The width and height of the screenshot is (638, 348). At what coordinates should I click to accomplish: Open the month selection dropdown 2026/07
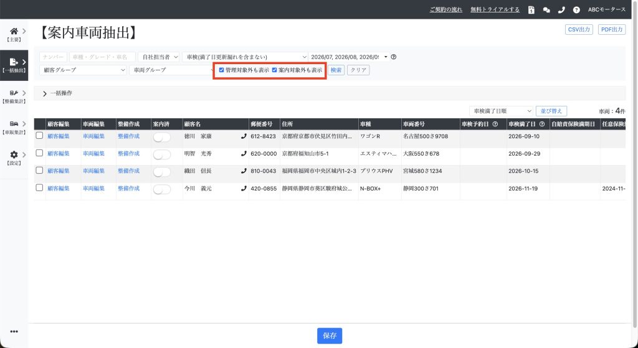point(349,57)
